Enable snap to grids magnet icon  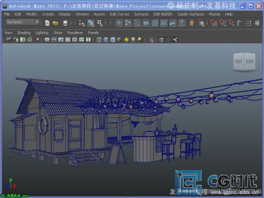pyautogui.click(x=214, y=23)
